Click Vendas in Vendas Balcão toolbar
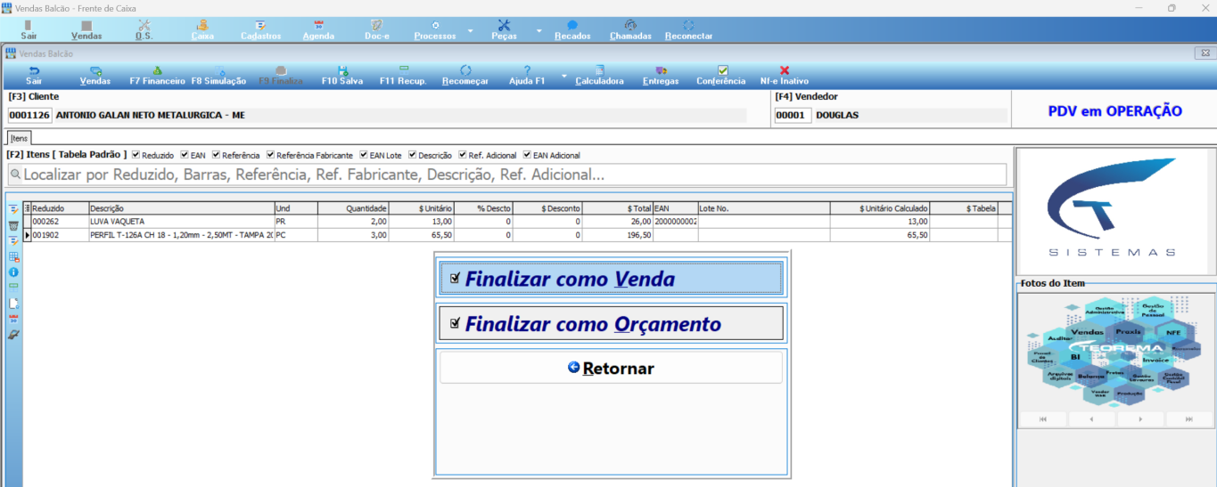The height and width of the screenshot is (487, 1217). (x=95, y=75)
